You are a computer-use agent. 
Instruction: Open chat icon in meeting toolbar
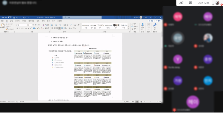pos(191,3)
